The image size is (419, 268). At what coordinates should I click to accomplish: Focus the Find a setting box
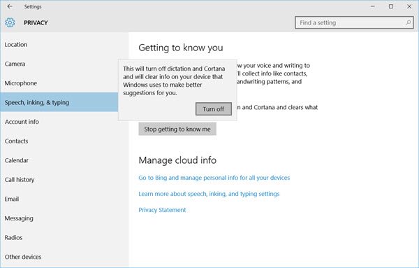click(354, 23)
